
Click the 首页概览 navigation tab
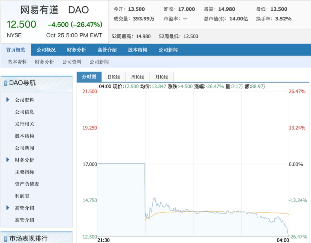[16, 50]
